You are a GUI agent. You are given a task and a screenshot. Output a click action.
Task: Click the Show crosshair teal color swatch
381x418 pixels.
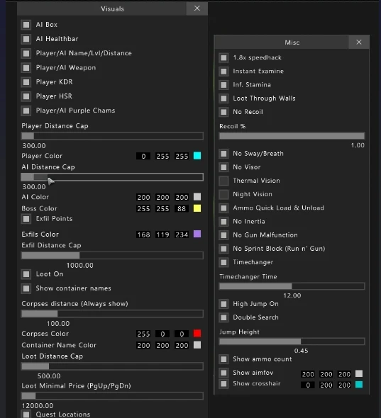point(359,385)
